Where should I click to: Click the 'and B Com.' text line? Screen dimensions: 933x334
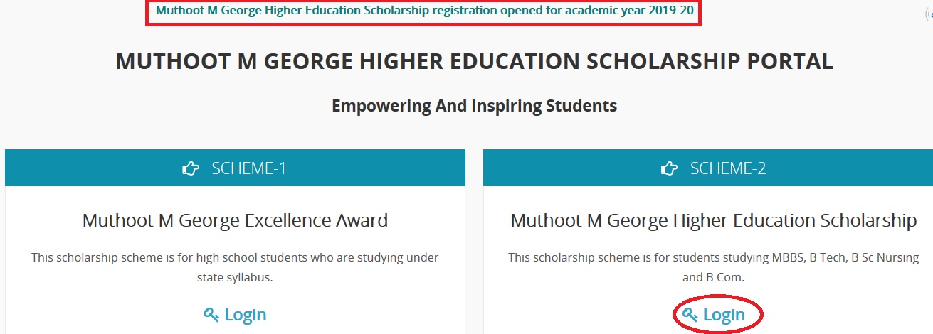[713, 277]
